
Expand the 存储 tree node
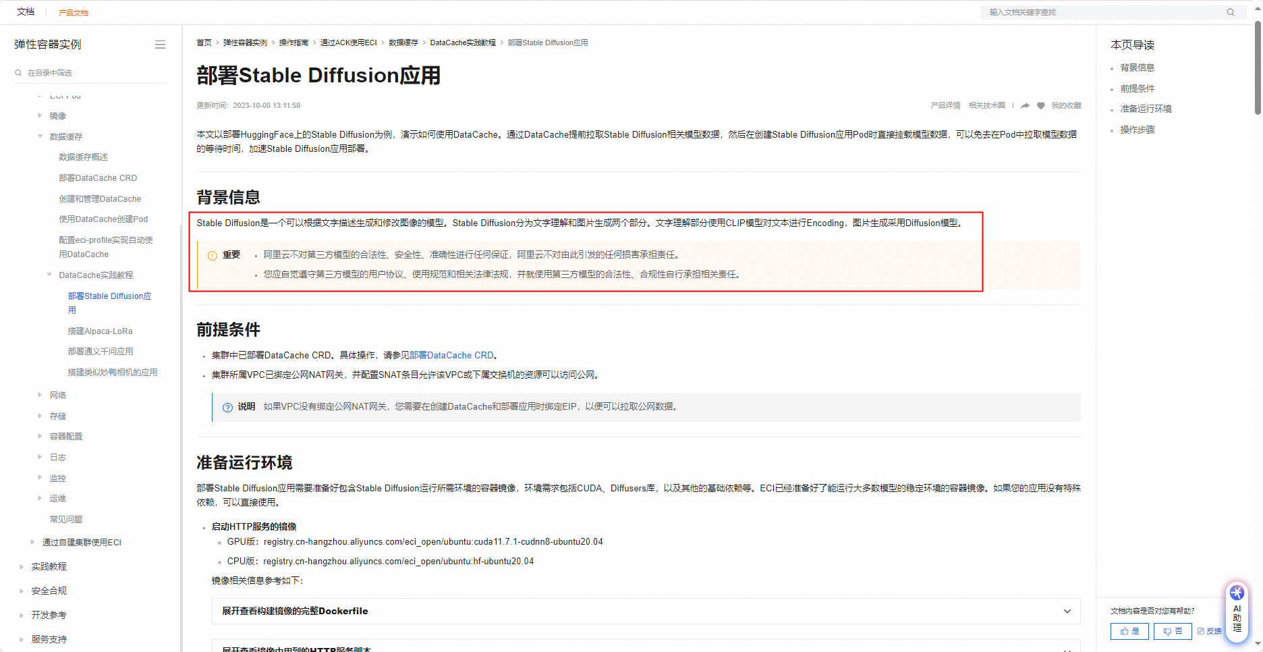coord(40,416)
